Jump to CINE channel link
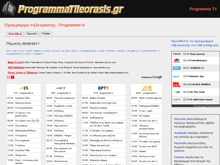 (x=101, y=51)
